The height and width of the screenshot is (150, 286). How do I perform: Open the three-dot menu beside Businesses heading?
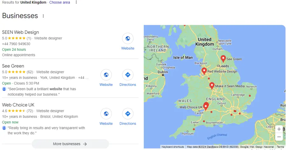(44, 16)
